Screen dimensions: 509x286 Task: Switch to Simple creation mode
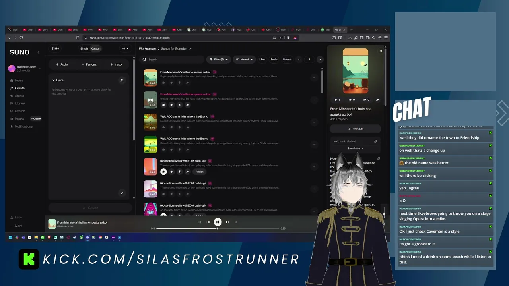pos(84,48)
